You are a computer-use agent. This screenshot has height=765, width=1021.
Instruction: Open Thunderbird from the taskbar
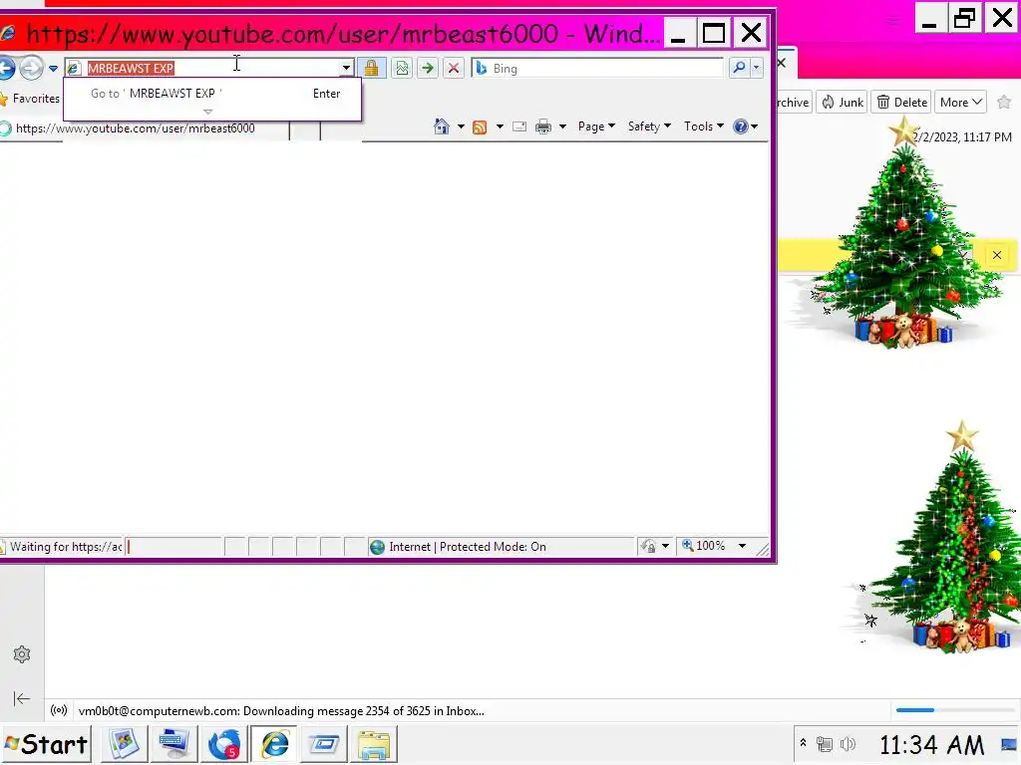point(224,744)
